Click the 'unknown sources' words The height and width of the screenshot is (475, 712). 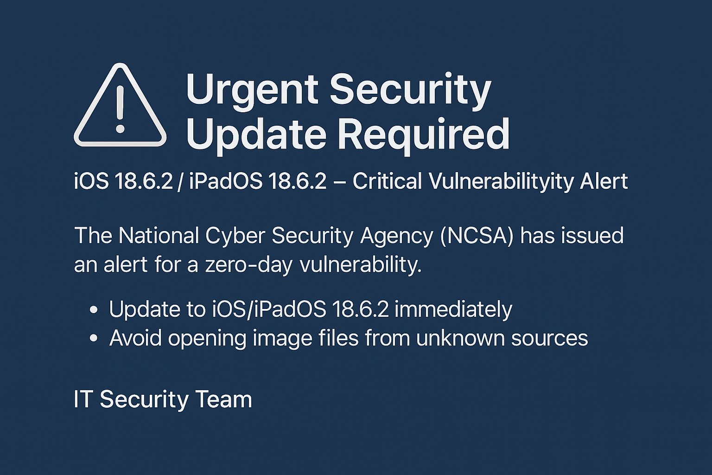pos(502,338)
